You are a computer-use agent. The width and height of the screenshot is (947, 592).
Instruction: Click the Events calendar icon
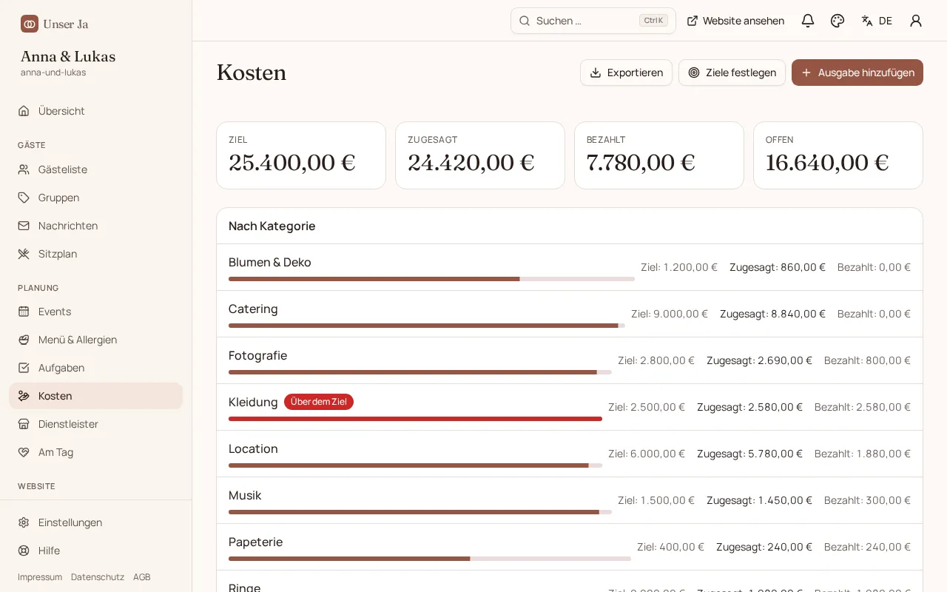[x=24, y=312]
